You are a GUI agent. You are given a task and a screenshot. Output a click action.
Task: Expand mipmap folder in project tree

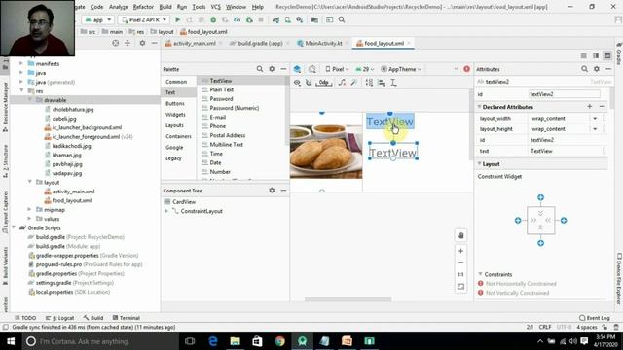29,210
